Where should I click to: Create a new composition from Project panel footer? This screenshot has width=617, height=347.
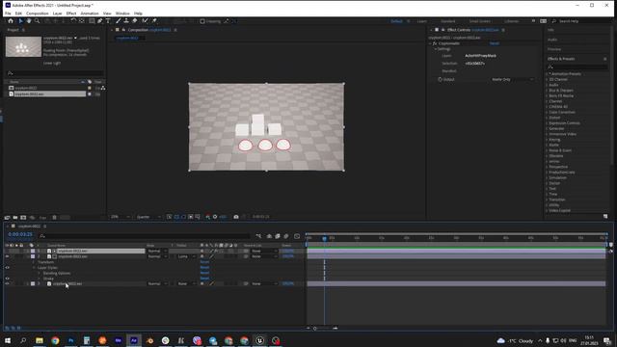coord(23,217)
